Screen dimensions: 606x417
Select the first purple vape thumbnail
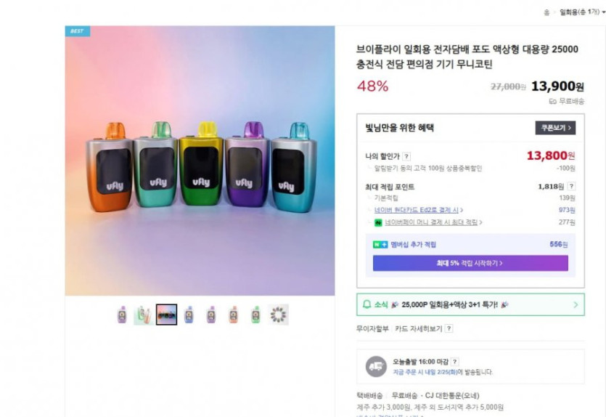point(122,315)
